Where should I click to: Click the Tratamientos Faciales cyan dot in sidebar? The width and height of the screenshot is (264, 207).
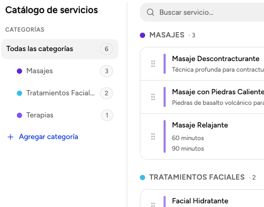(x=19, y=93)
